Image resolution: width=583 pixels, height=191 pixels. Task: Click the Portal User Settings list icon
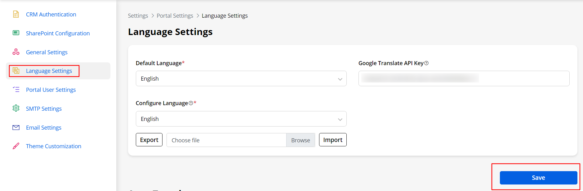16,90
